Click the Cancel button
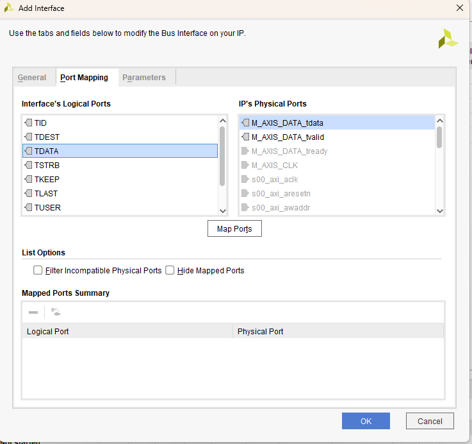Screen dimensions: 472x444 coord(430,421)
